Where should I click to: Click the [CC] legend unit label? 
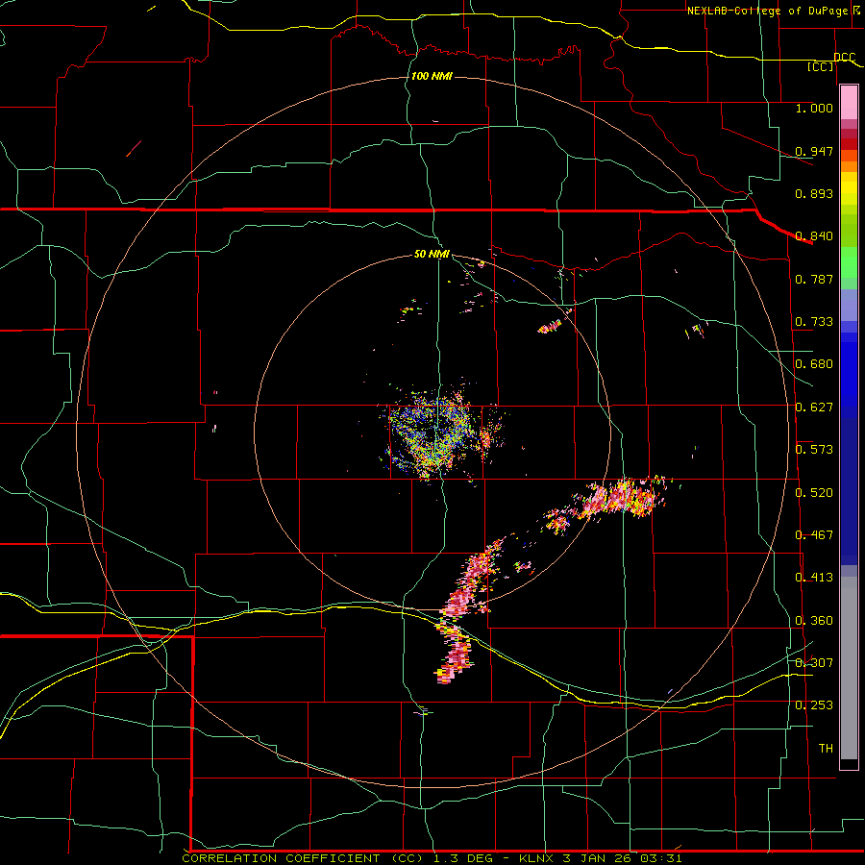click(x=820, y=66)
